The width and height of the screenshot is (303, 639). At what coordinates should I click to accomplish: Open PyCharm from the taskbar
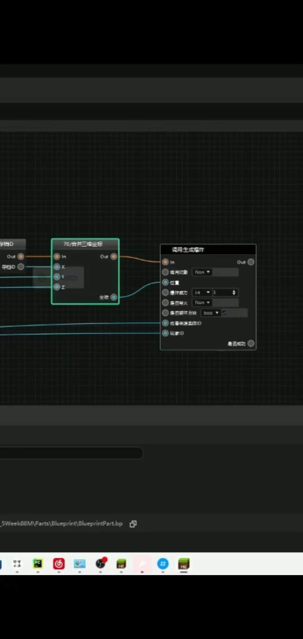tap(38, 563)
